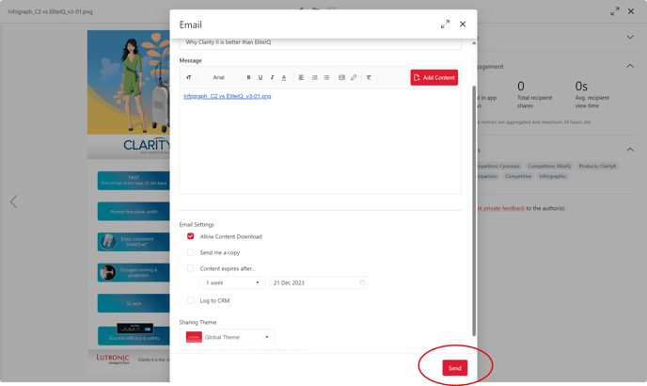
Task: Click the Add Content button
Action: click(434, 77)
